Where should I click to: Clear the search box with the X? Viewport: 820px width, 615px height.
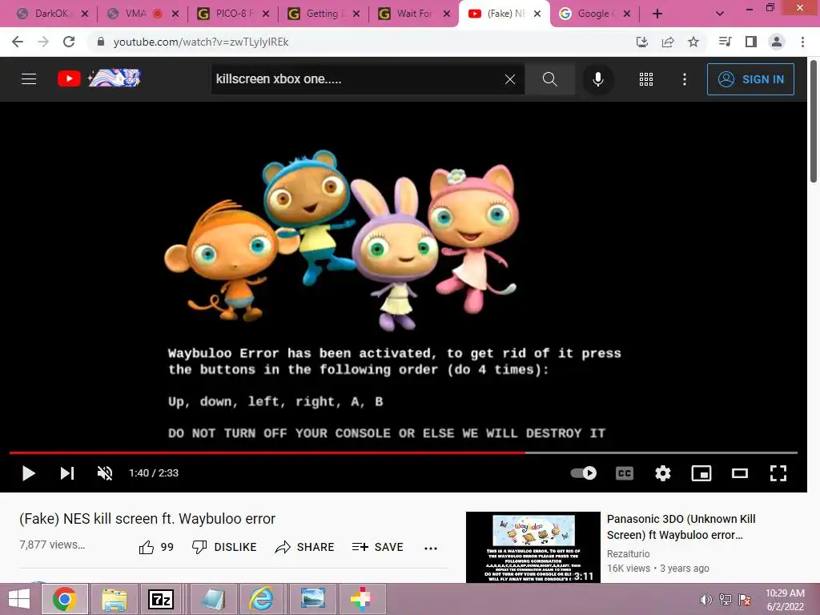click(510, 79)
